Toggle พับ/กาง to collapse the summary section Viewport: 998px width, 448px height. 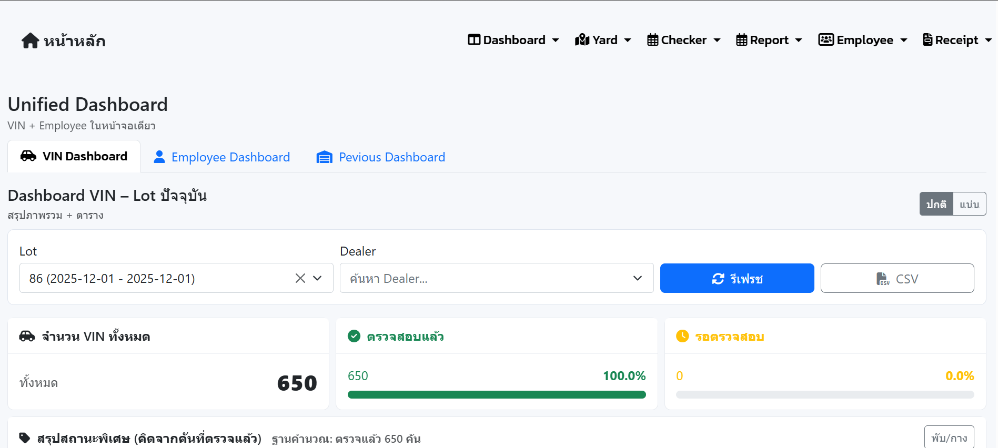coord(949,437)
